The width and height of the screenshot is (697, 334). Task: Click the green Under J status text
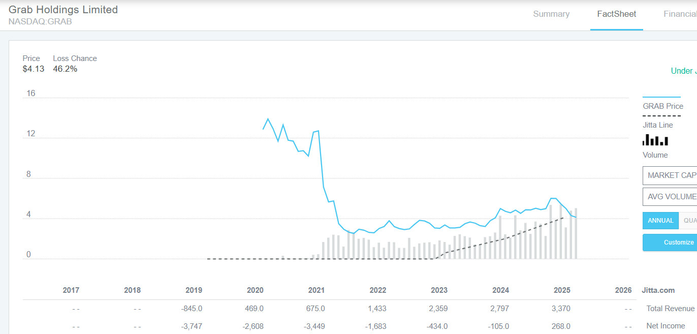pos(684,71)
